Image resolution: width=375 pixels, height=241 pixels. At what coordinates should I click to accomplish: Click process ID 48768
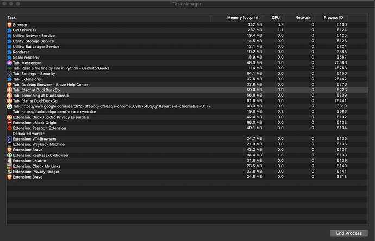341,68
